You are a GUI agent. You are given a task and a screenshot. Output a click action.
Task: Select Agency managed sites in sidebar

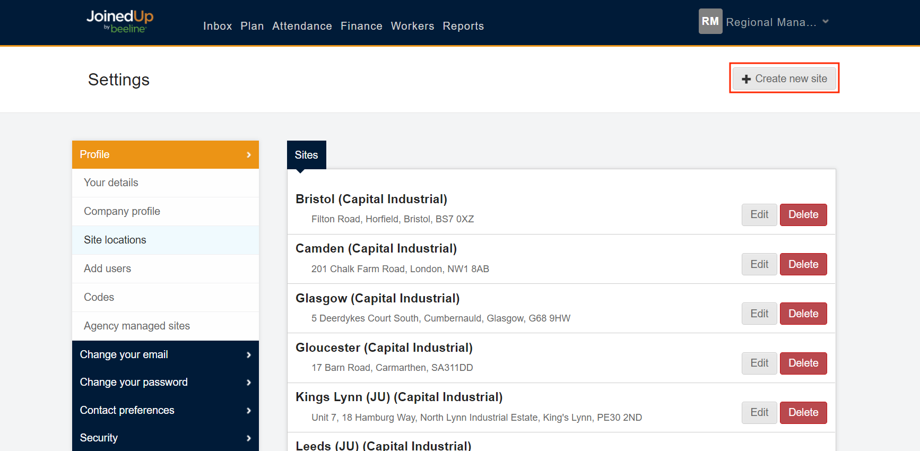coord(137,326)
